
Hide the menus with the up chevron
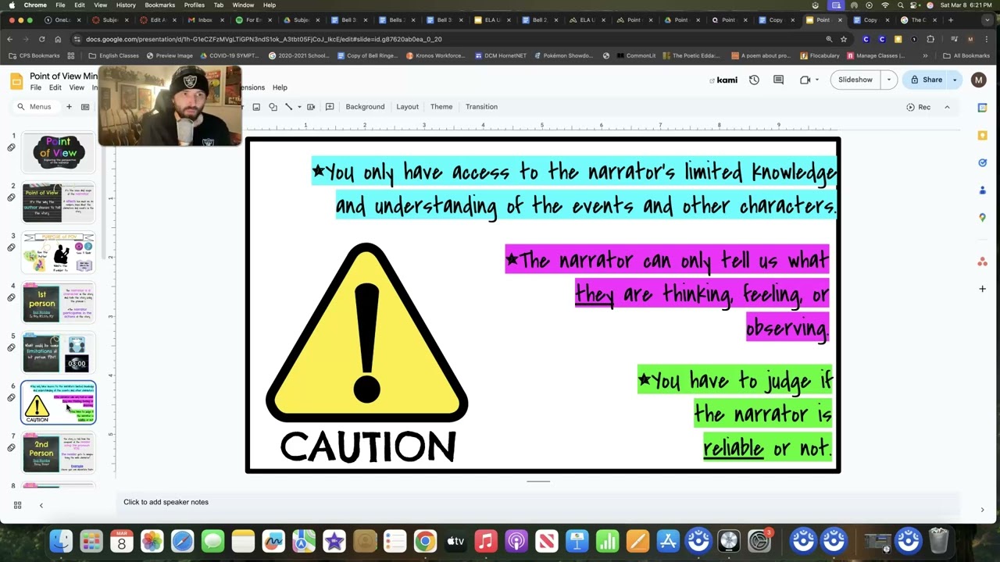click(947, 107)
